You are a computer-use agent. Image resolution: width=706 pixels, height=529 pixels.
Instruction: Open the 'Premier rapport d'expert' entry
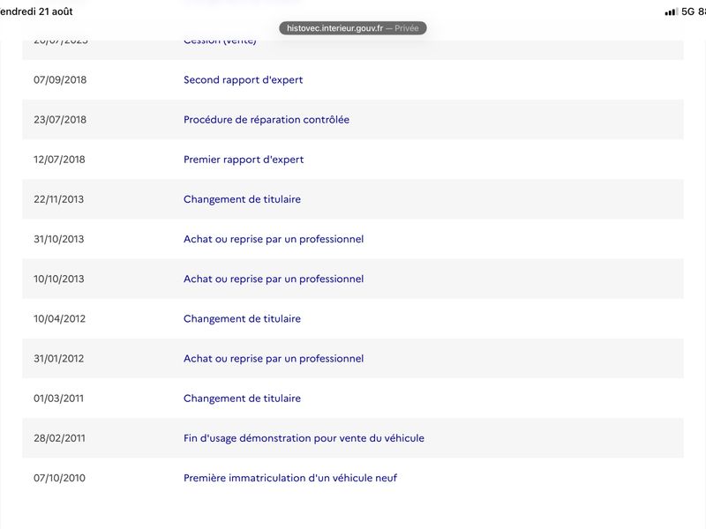point(244,160)
